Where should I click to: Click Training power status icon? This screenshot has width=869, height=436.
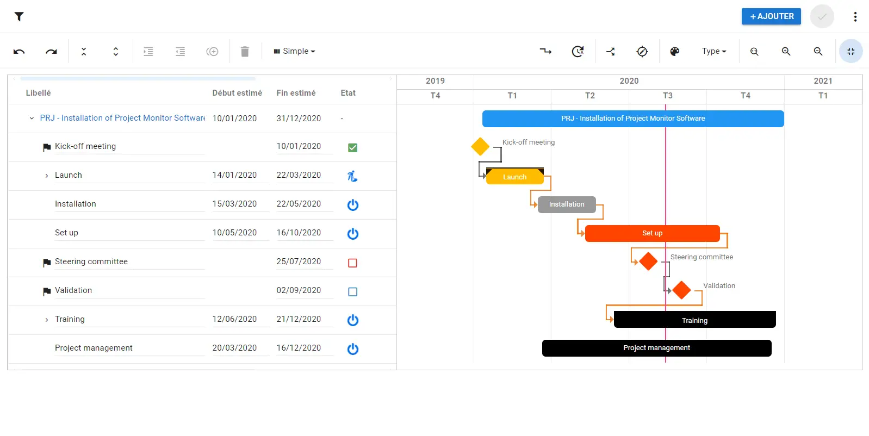pyautogui.click(x=353, y=320)
